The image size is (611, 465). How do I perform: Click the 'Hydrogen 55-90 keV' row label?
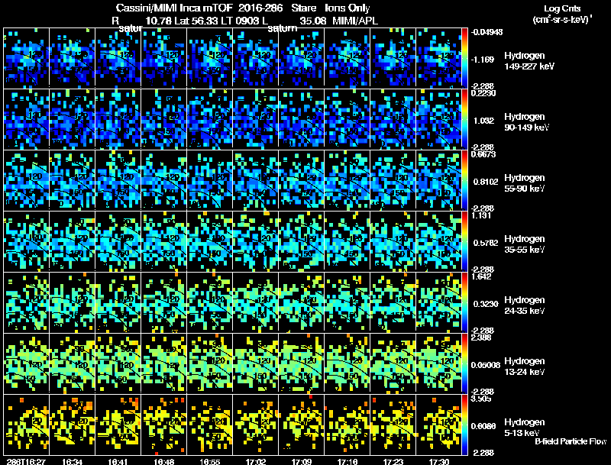coord(525,183)
